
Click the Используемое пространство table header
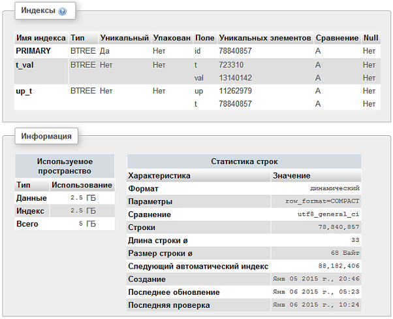[65, 166]
